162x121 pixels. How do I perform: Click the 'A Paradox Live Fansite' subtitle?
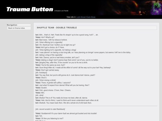[61, 11]
